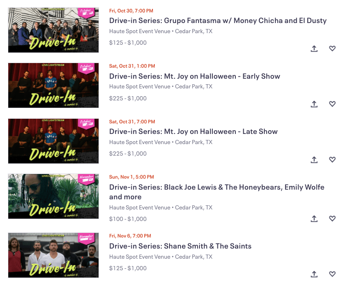Screen dimensions: 357x284
Task: Like the Grupo Fantasma event
Action: (332, 48)
